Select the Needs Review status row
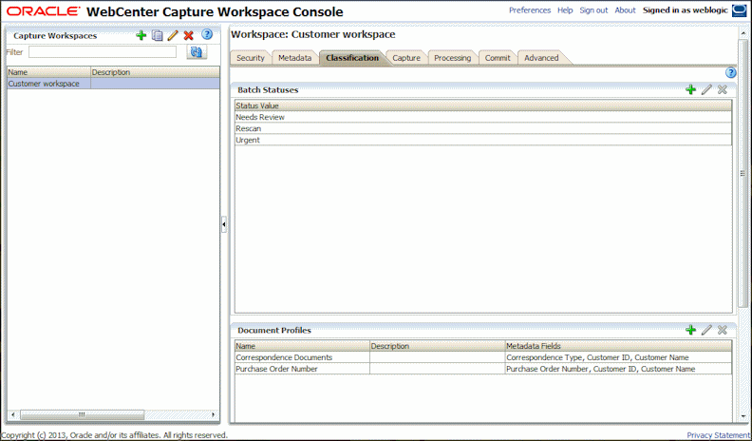The width and height of the screenshot is (752, 441). 483,117
